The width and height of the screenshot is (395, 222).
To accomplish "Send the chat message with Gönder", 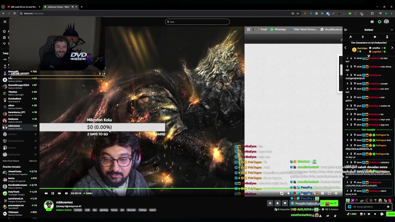I will pyautogui.click(x=391, y=214).
